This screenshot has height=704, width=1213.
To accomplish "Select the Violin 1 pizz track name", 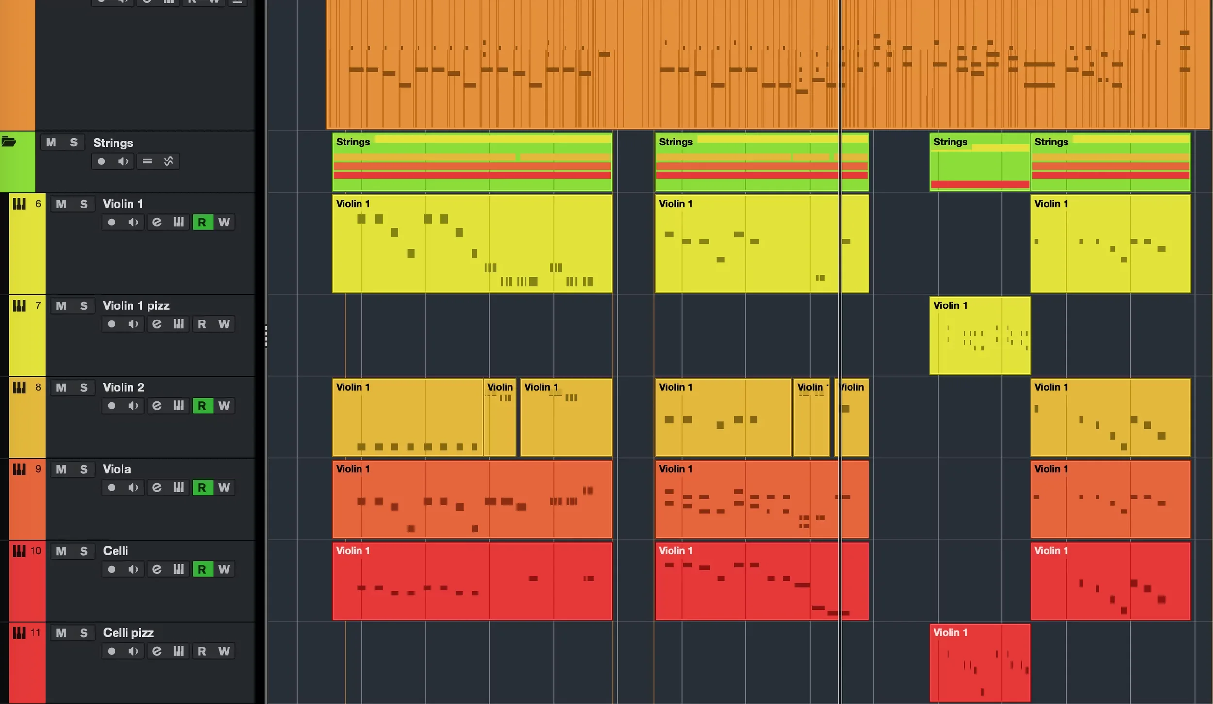I will 136,306.
